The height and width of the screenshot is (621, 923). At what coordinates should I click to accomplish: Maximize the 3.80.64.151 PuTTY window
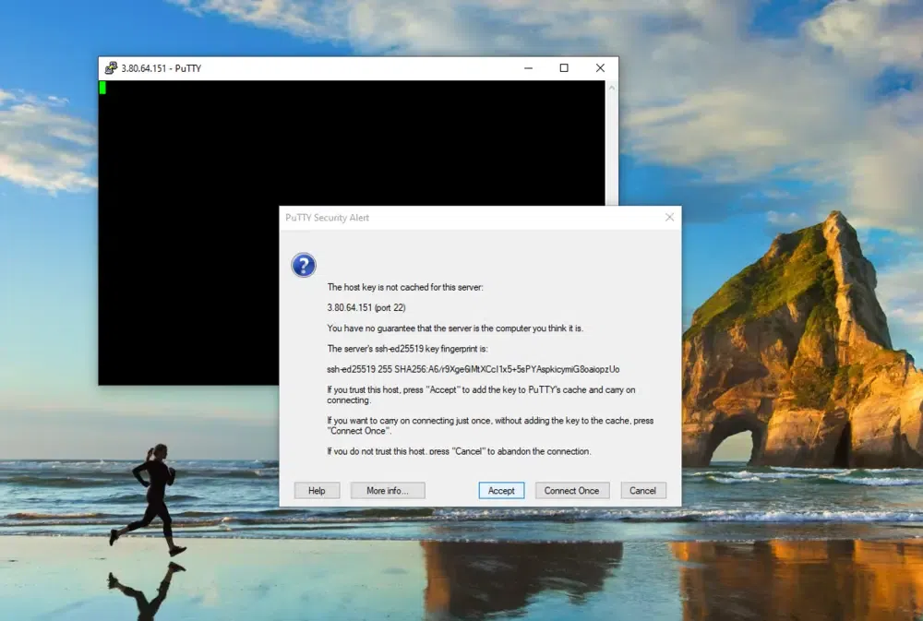click(x=564, y=68)
